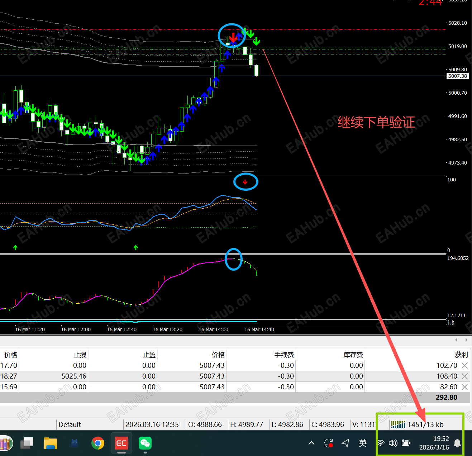Open the Wi-Fi network tray icon

[x=381, y=443]
